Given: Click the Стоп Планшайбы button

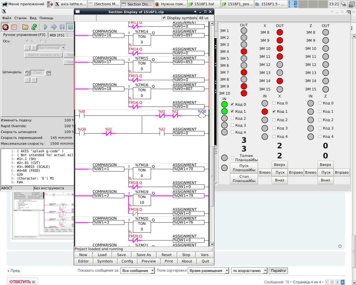Looking at the screenshot, I should [x=244, y=179].
